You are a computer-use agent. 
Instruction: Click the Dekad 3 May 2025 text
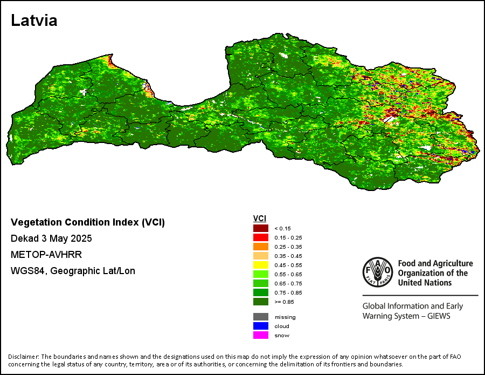[51, 238]
